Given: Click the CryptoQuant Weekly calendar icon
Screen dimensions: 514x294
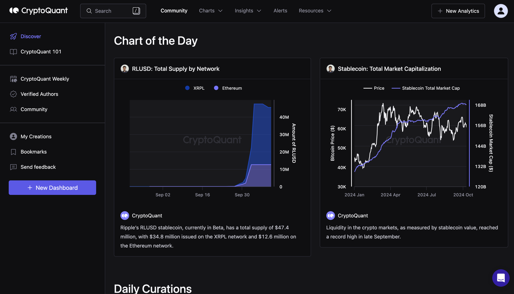Looking at the screenshot, I should tap(13, 79).
